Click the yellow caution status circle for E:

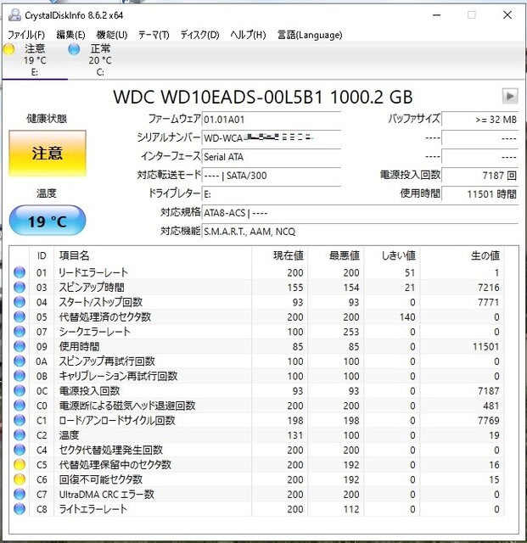[x=9, y=49]
